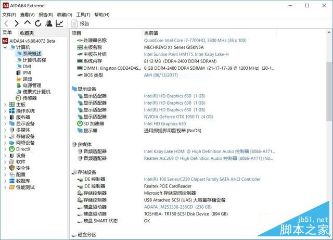The width and height of the screenshot is (333, 240).
Task: Expand the 操作系统 tree node
Action: [5, 111]
